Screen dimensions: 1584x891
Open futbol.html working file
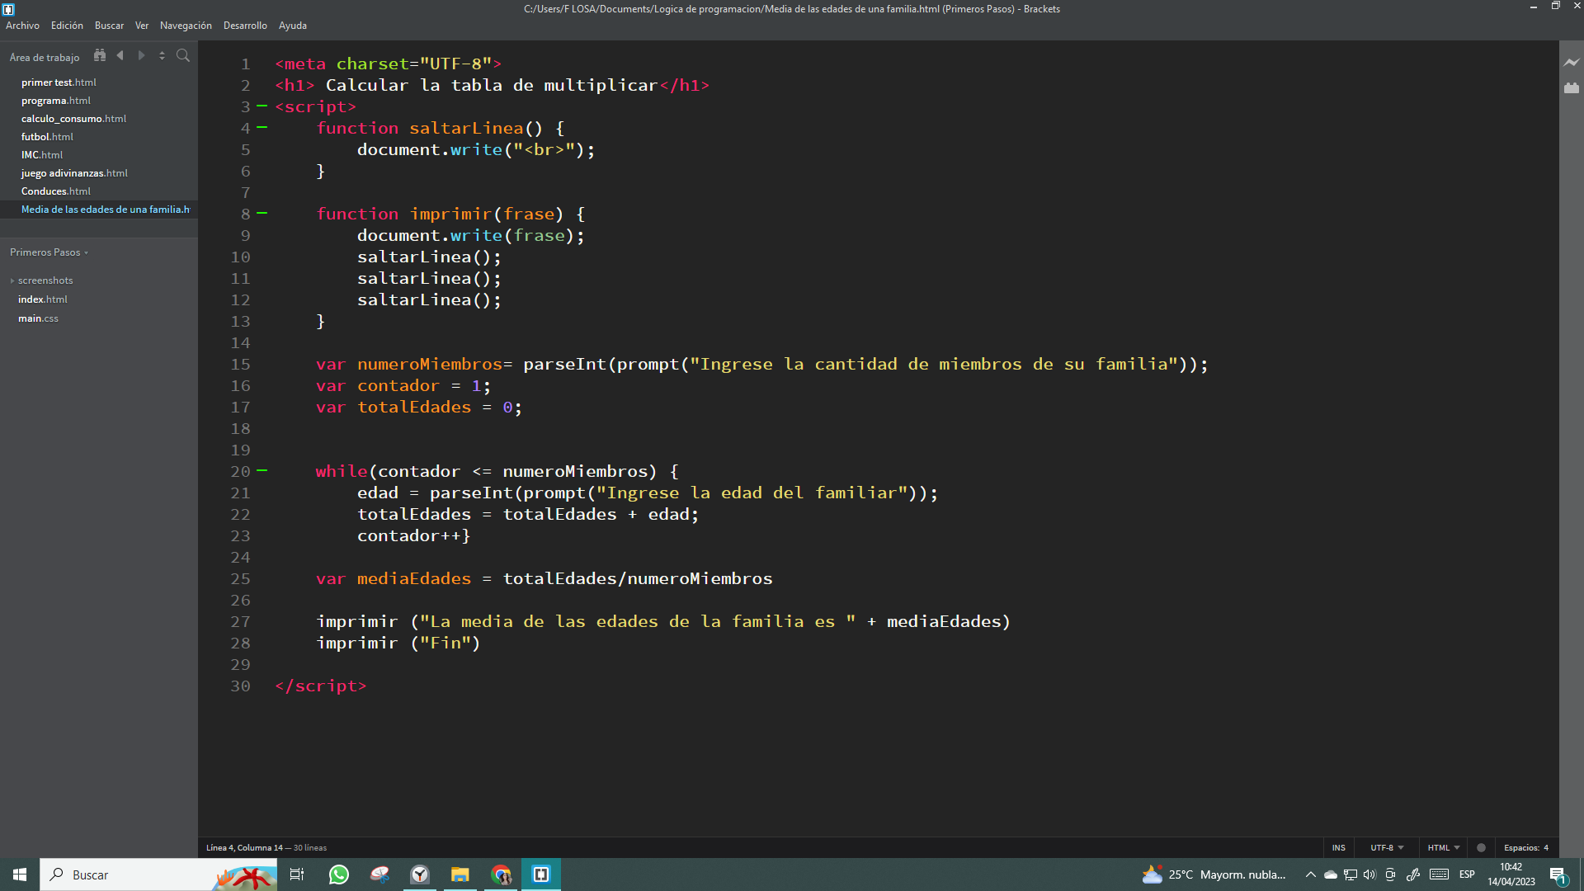47,137
